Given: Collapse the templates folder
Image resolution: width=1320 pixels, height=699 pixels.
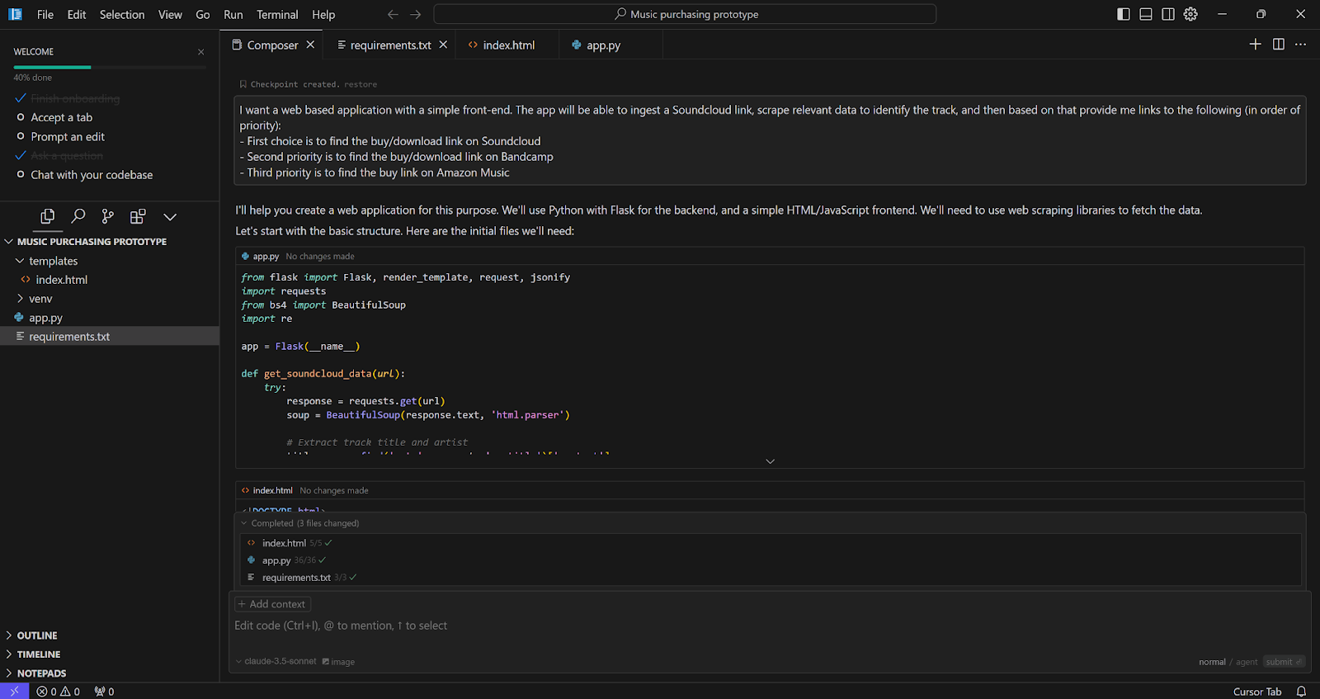Looking at the screenshot, I should 110,261.
